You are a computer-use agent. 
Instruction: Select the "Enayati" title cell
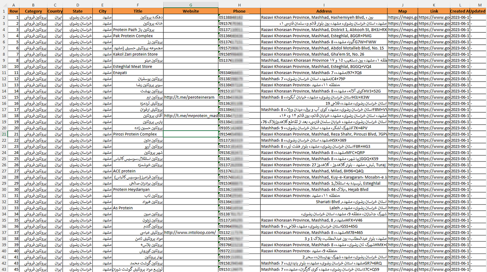click(138, 73)
